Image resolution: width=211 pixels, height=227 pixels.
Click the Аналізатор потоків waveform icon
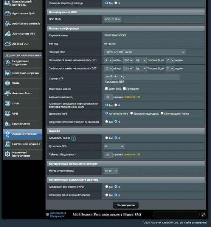(x=8, y=23)
